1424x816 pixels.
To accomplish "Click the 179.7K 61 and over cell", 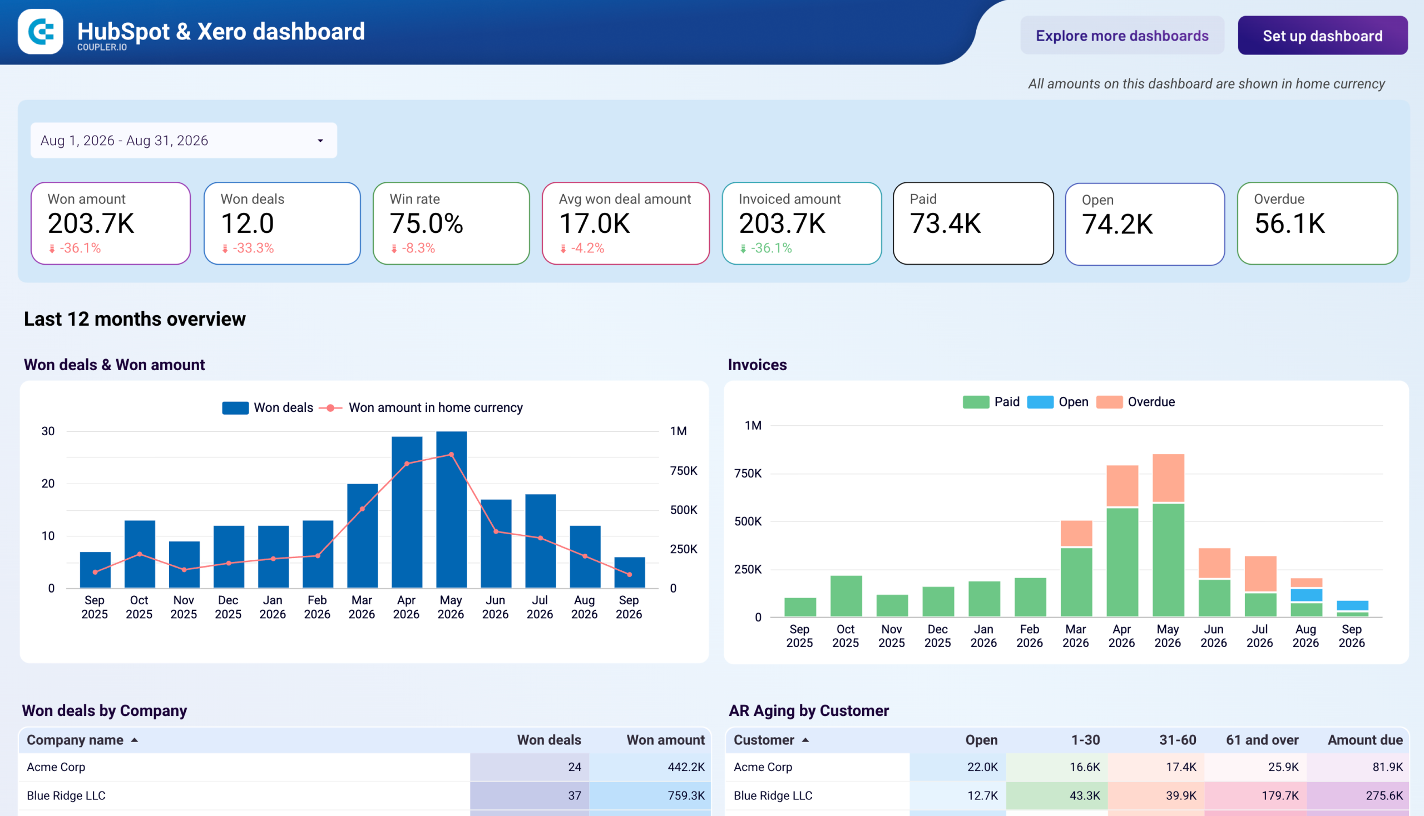I will (1255, 795).
